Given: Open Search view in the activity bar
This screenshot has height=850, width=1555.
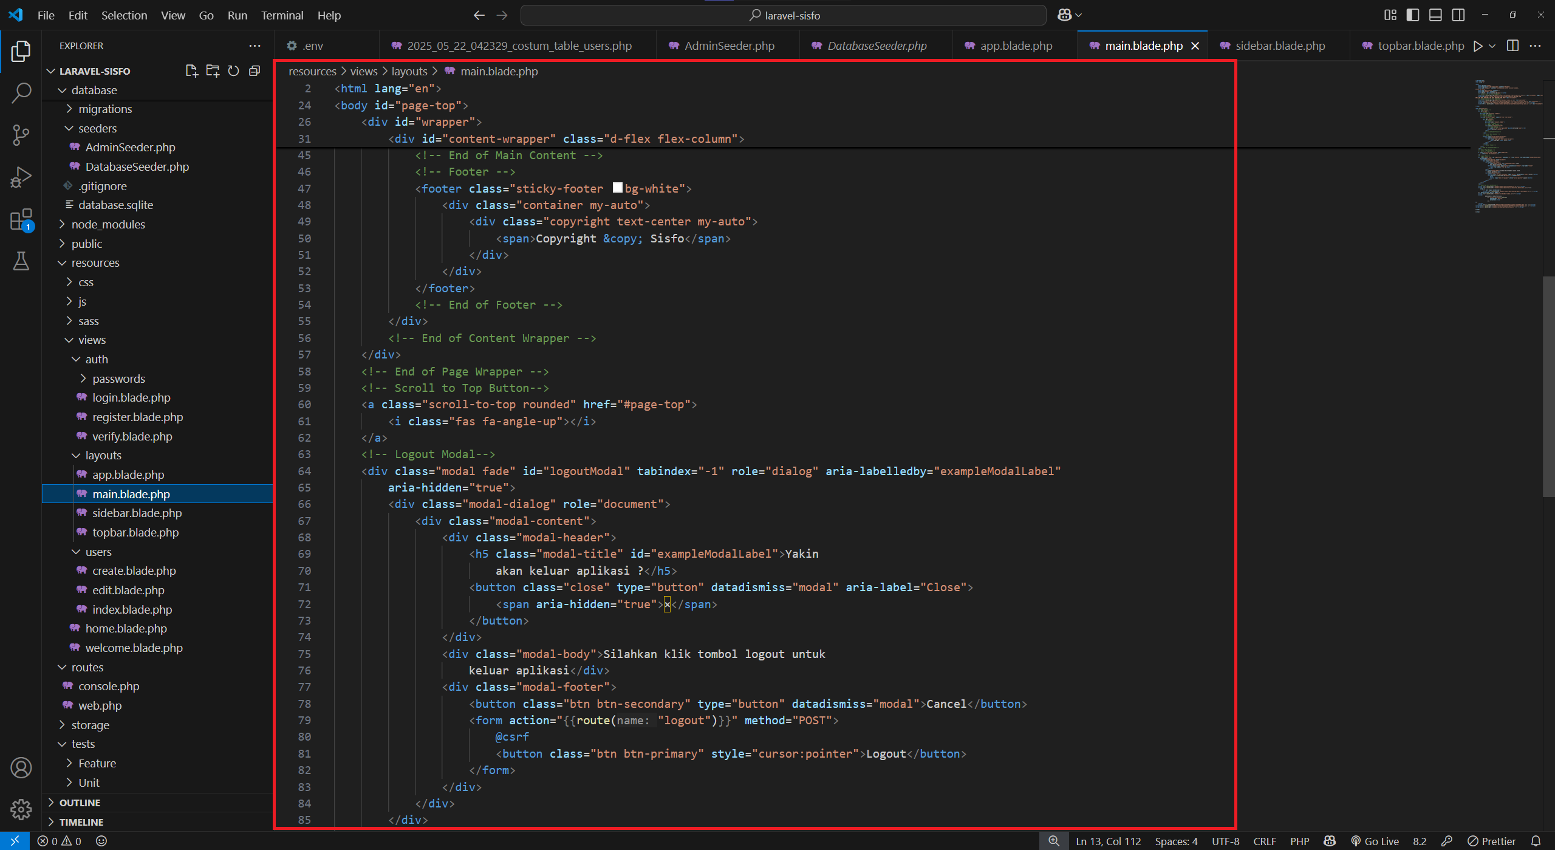Looking at the screenshot, I should point(21,92).
